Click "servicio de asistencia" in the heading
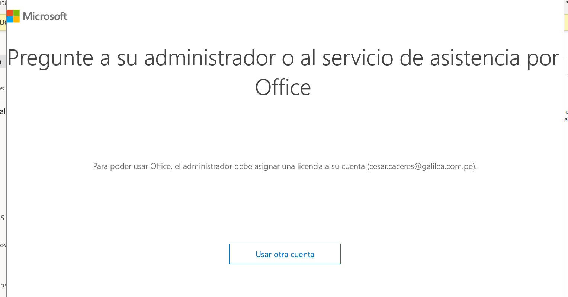This screenshot has height=297, width=568. pos(420,58)
